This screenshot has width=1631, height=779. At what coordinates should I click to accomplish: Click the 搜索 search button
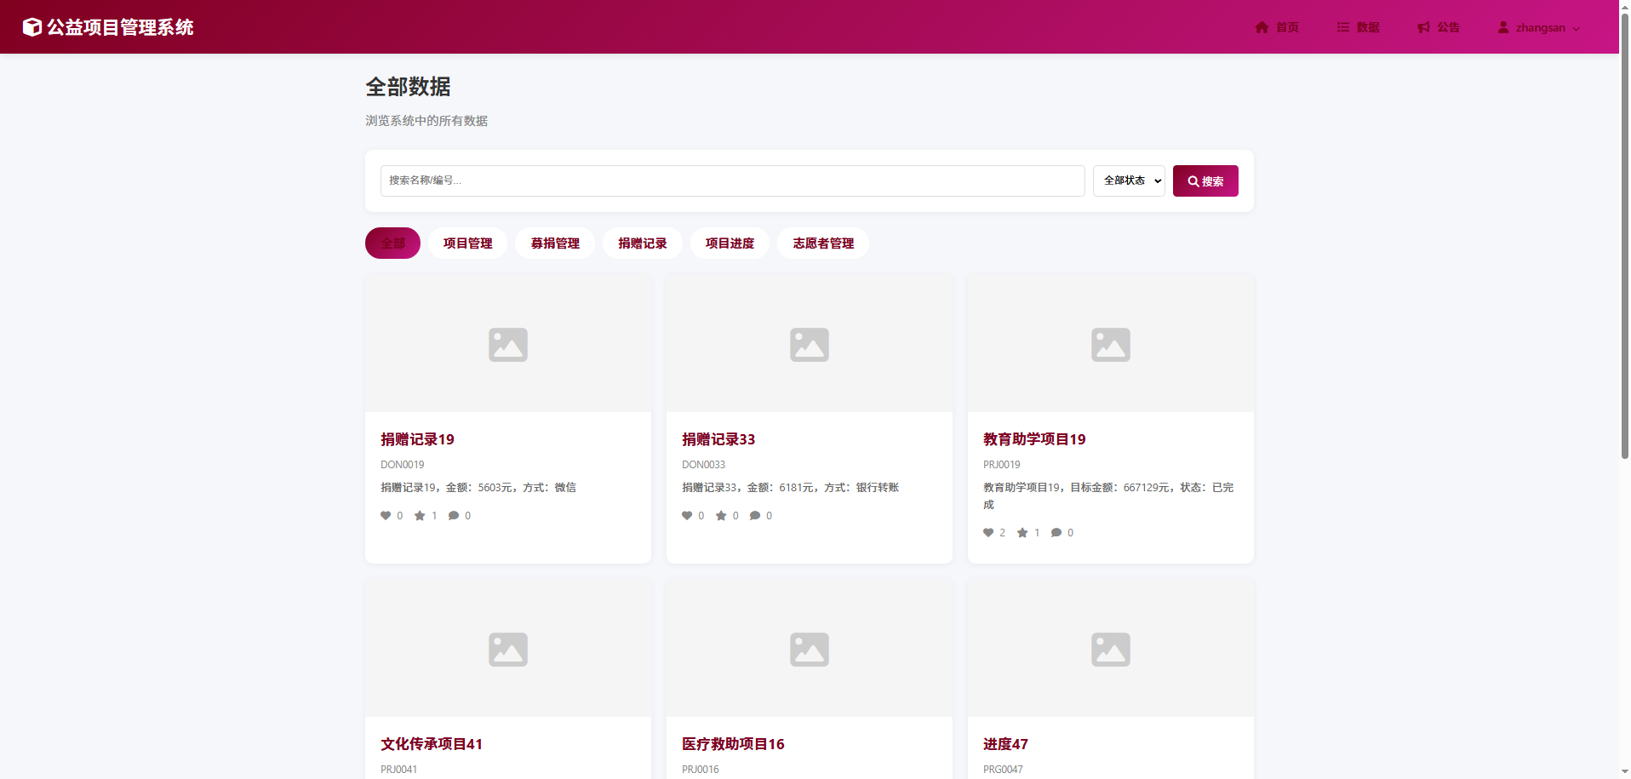click(x=1205, y=180)
